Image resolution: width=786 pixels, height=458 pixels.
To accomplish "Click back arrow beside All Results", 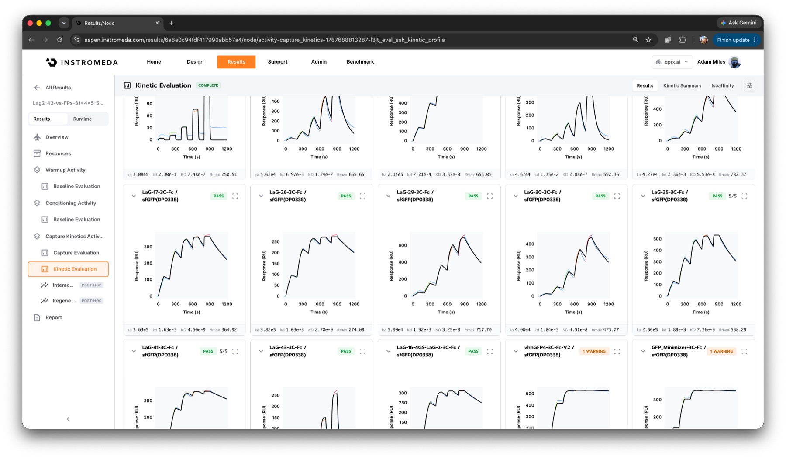I will coord(37,88).
